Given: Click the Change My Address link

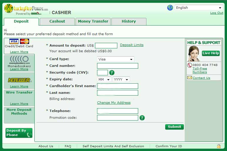Looking at the screenshot, I should 114,103.
